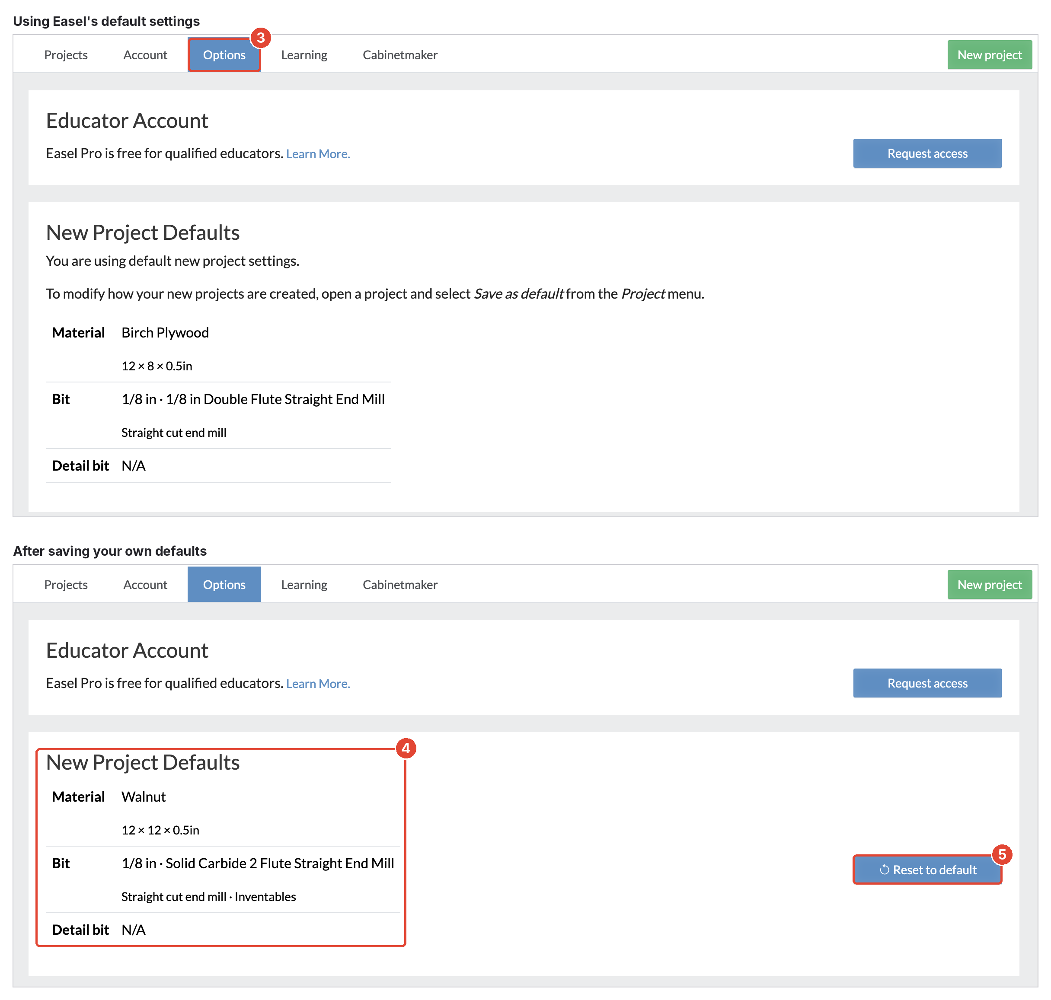The image size is (1051, 1000).
Task: Click New project button in the bottom panel
Action: (x=989, y=585)
